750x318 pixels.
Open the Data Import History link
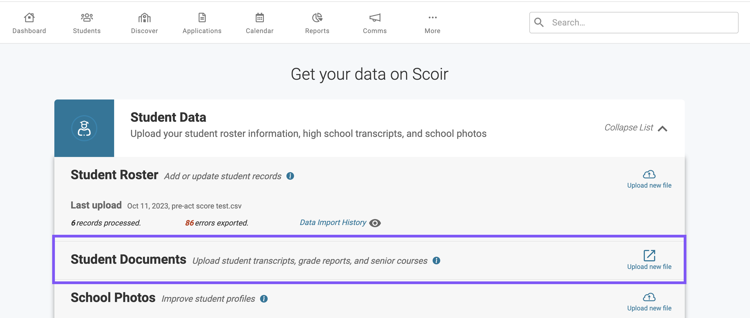333,223
